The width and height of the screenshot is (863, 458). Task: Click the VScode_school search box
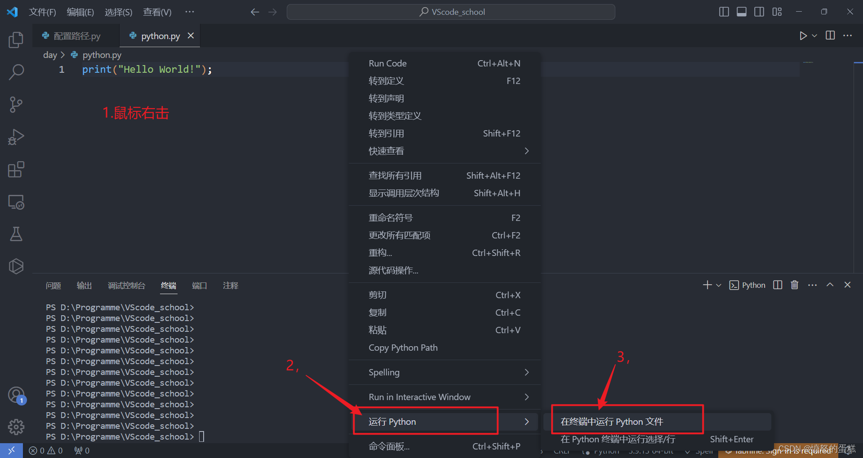(451, 12)
